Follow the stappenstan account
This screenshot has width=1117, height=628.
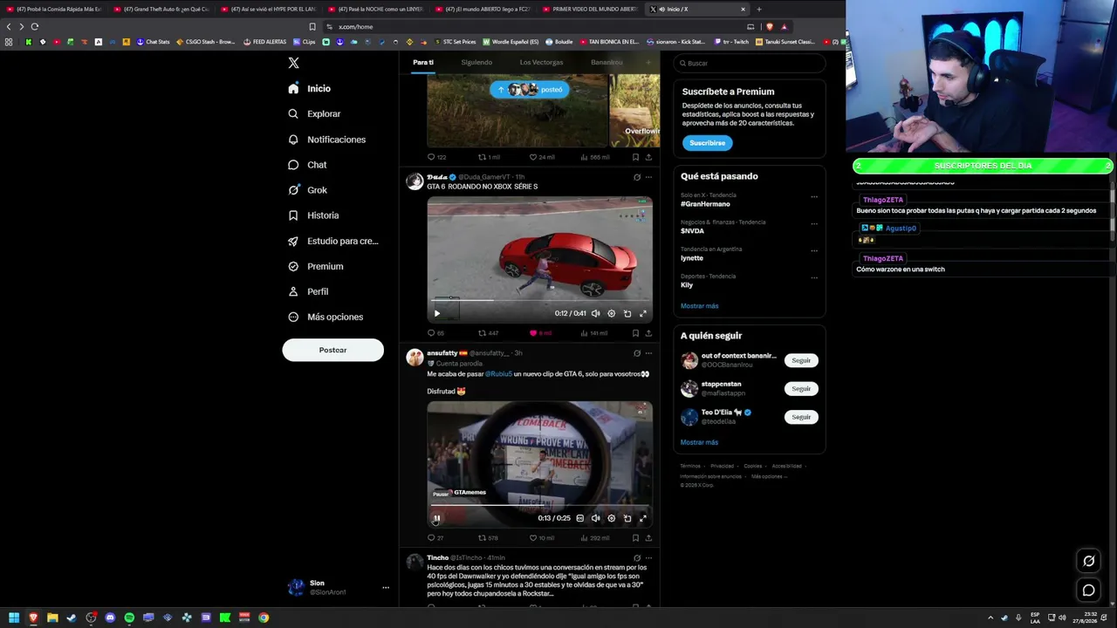coord(801,389)
